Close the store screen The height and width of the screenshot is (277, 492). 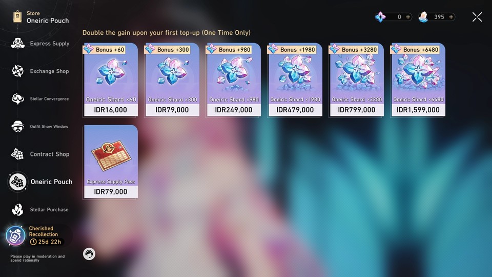(477, 17)
